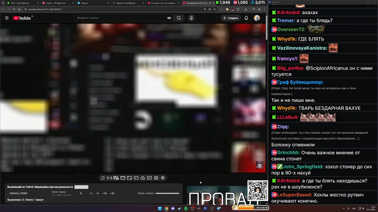This screenshot has width=378, height=212.
Task: Open YouTube notifications bell
Action: [x=246, y=18]
